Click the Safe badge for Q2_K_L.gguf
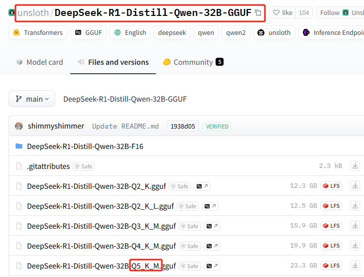The image size is (364, 277). coord(188,206)
